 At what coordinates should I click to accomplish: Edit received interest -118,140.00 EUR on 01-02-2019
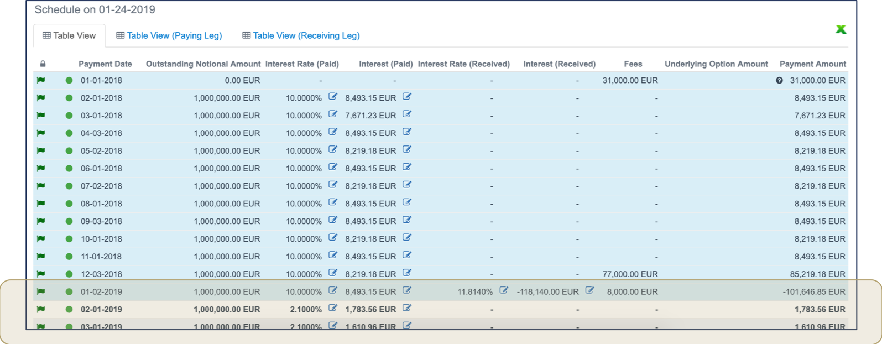(590, 290)
